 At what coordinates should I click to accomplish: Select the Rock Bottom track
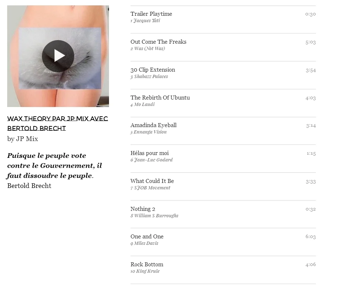(x=223, y=270)
